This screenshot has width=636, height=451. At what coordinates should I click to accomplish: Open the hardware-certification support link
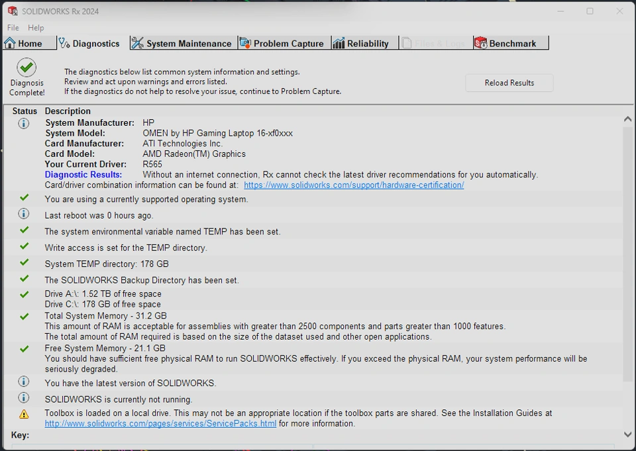(354, 185)
